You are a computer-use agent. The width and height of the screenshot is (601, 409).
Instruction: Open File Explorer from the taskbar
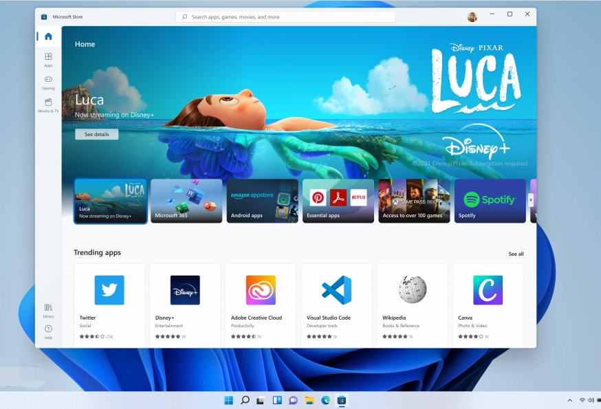[x=309, y=401]
